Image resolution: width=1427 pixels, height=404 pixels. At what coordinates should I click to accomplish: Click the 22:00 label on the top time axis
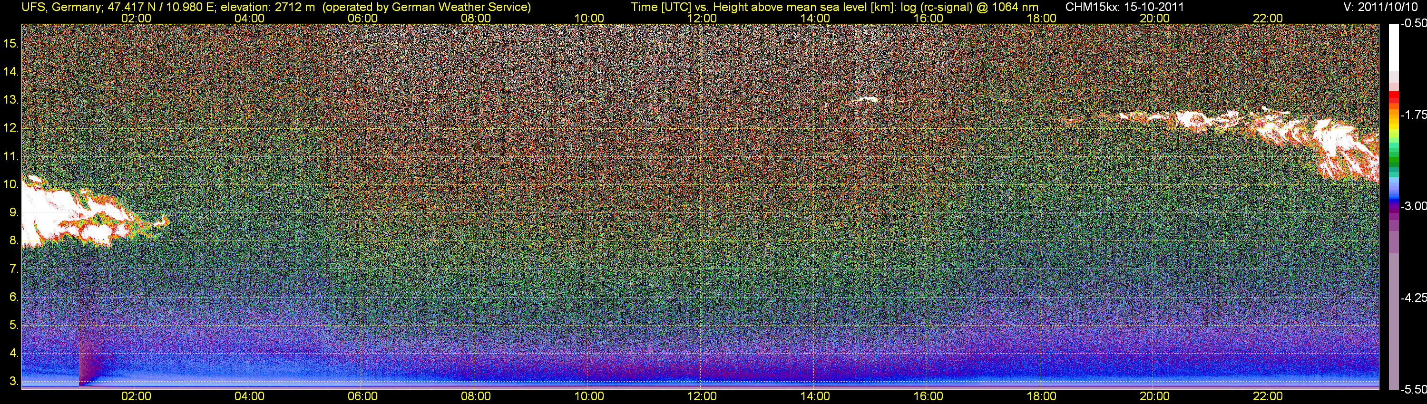point(1268,18)
